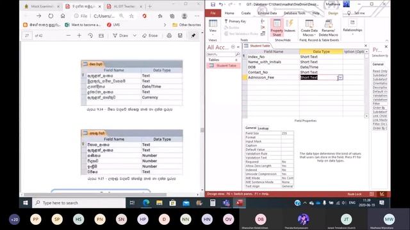Screen dimensions: 410x230
Task: Open the Indexes lightning icon
Action: click(x=290, y=26)
